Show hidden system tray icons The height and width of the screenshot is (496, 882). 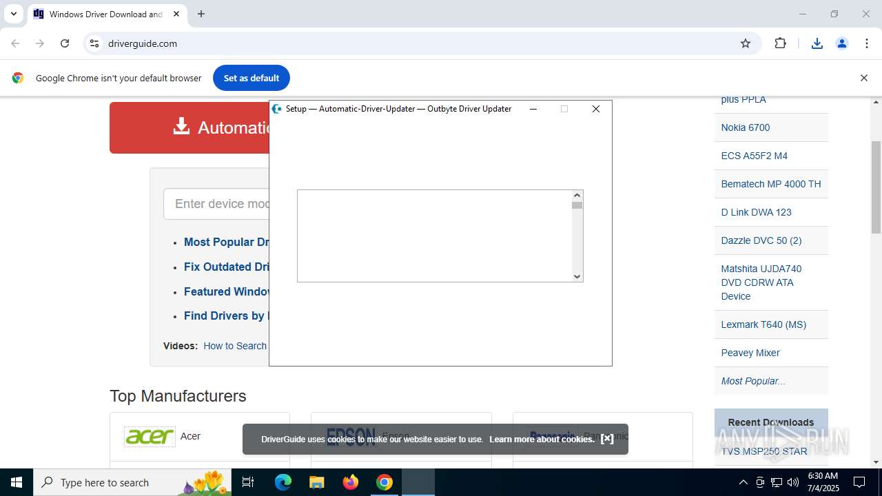[743, 482]
